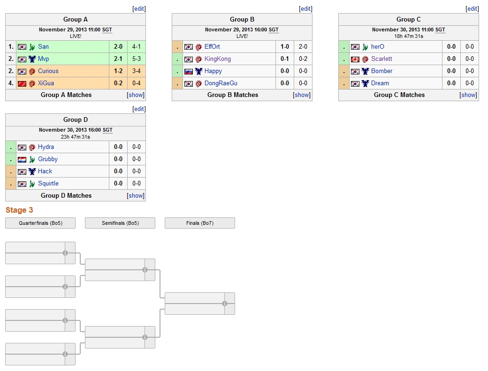The height and width of the screenshot is (371, 488).
Task: Click the Canadian flag next to Scarlett
Action: 355,59
